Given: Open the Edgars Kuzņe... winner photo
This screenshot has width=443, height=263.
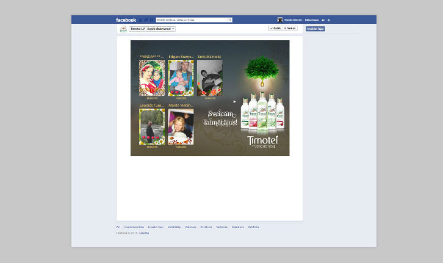Looking at the screenshot, I should pyautogui.click(x=181, y=78).
